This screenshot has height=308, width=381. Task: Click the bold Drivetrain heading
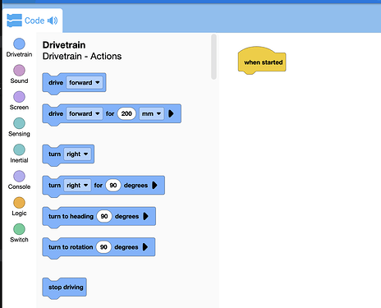(x=64, y=45)
